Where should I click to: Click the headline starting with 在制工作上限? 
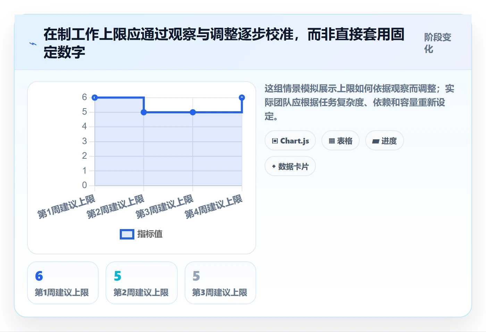pos(224,43)
